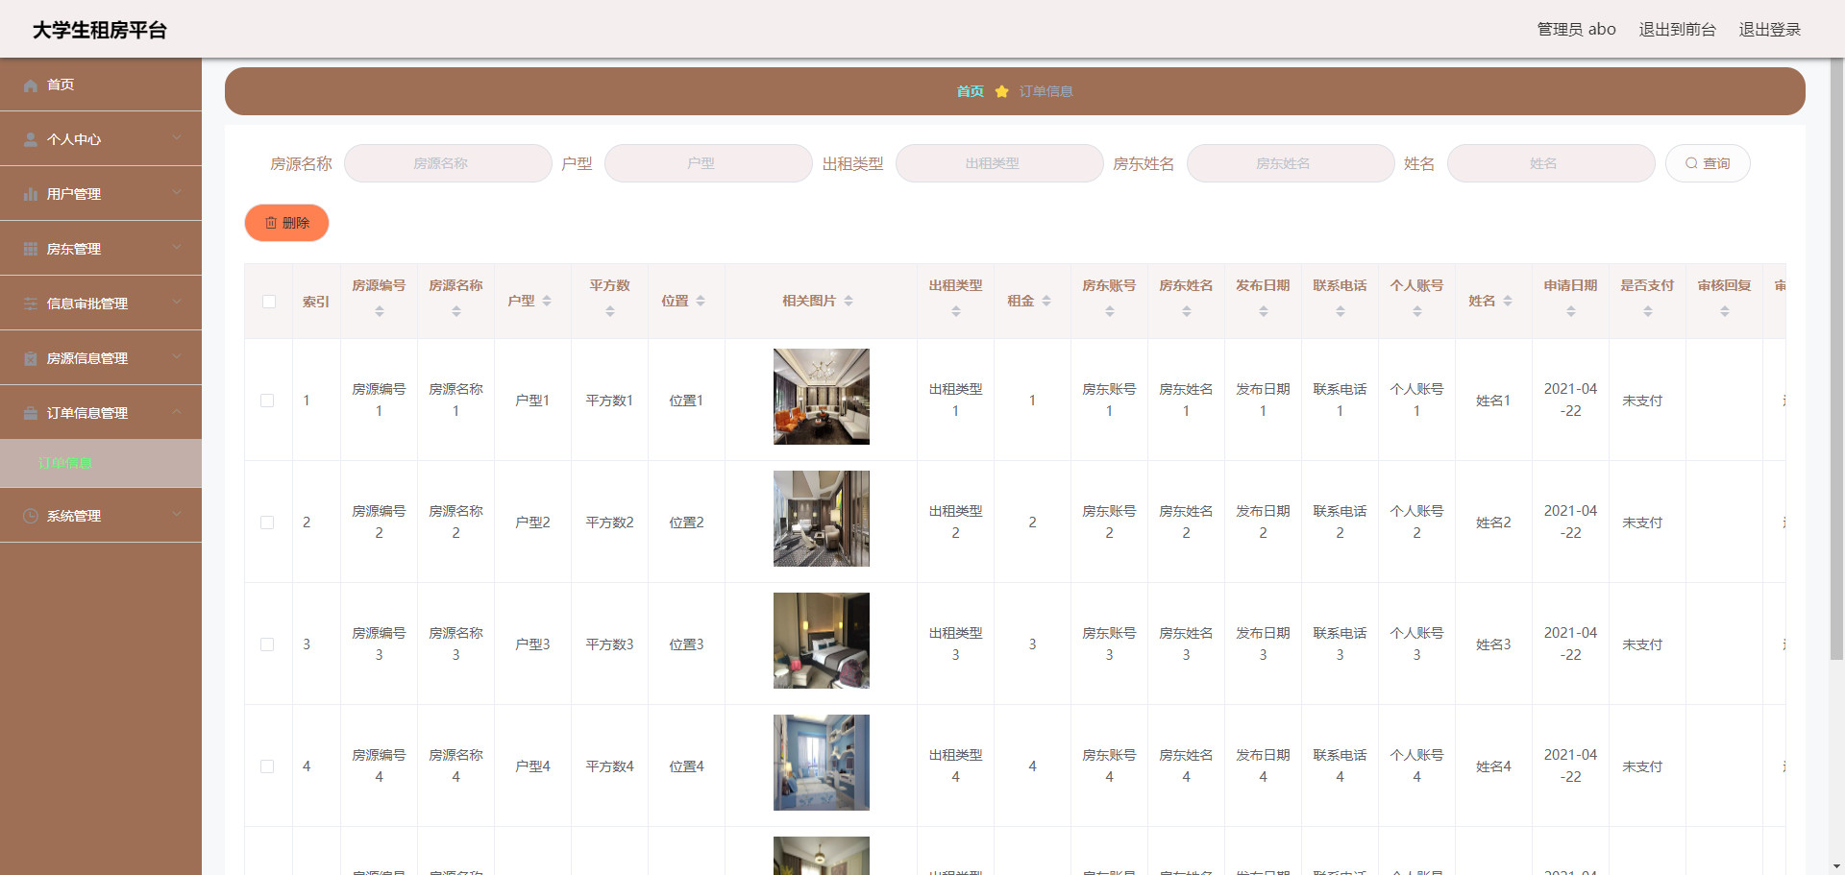Click the clipboard icon beside 房源信息管理
This screenshot has width=1845, height=875.
31,359
